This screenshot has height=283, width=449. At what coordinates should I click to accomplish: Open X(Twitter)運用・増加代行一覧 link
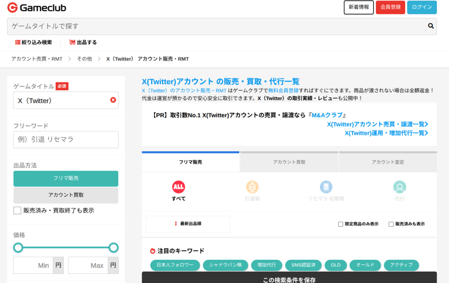tap(386, 133)
